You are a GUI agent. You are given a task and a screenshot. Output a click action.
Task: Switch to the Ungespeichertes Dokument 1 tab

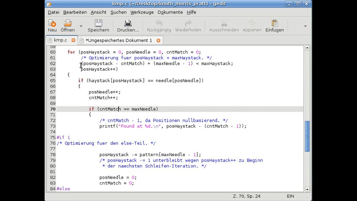pos(119,40)
